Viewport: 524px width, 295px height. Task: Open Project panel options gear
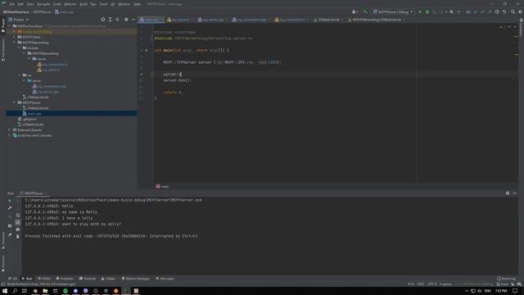click(x=126, y=20)
